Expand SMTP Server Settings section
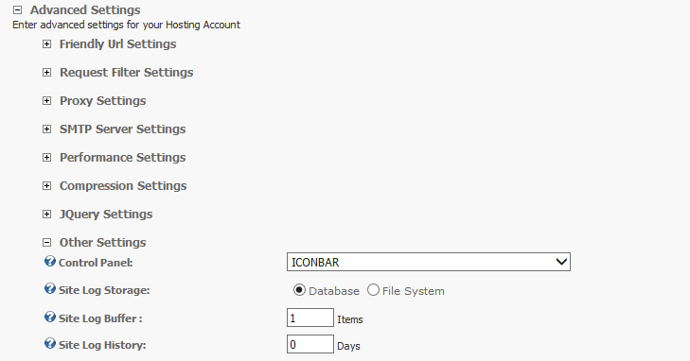This screenshot has width=690, height=361. pyautogui.click(x=122, y=129)
